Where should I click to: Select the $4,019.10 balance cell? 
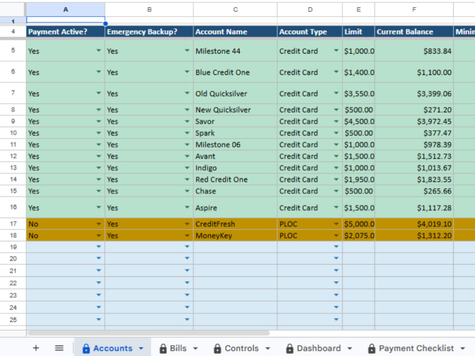414,224
